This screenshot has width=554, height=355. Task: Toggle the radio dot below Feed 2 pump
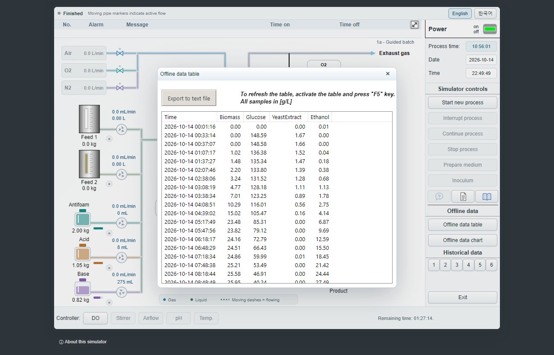point(109,184)
